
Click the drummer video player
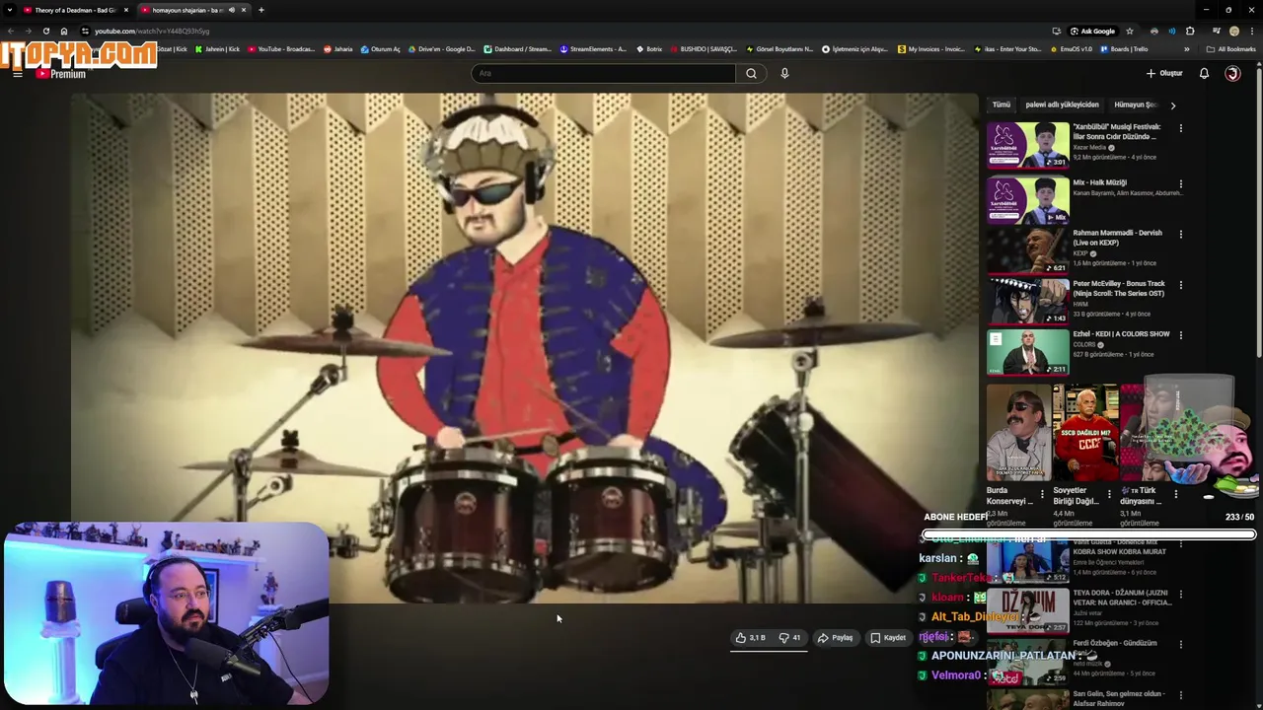pyautogui.click(x=524, y=348)
